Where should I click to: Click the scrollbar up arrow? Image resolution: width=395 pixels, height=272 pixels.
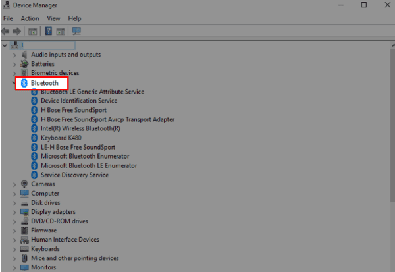click(393, 45)
